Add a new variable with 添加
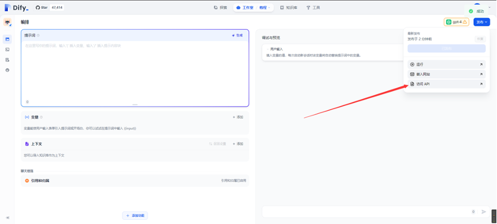 coord(238,117)
